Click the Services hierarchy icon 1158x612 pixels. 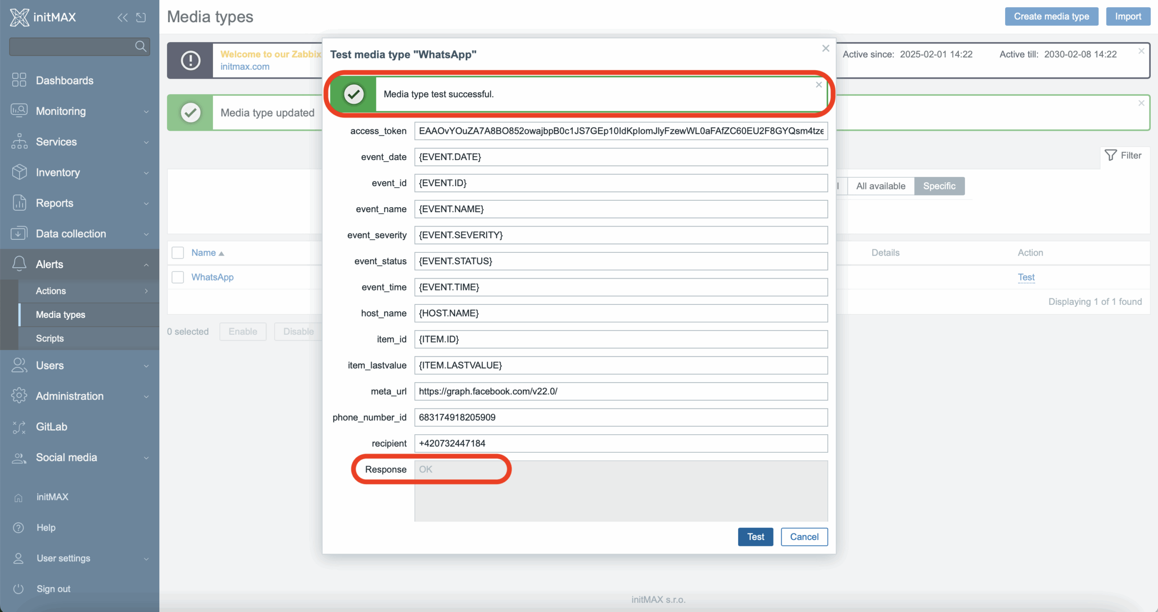[19, 142]
